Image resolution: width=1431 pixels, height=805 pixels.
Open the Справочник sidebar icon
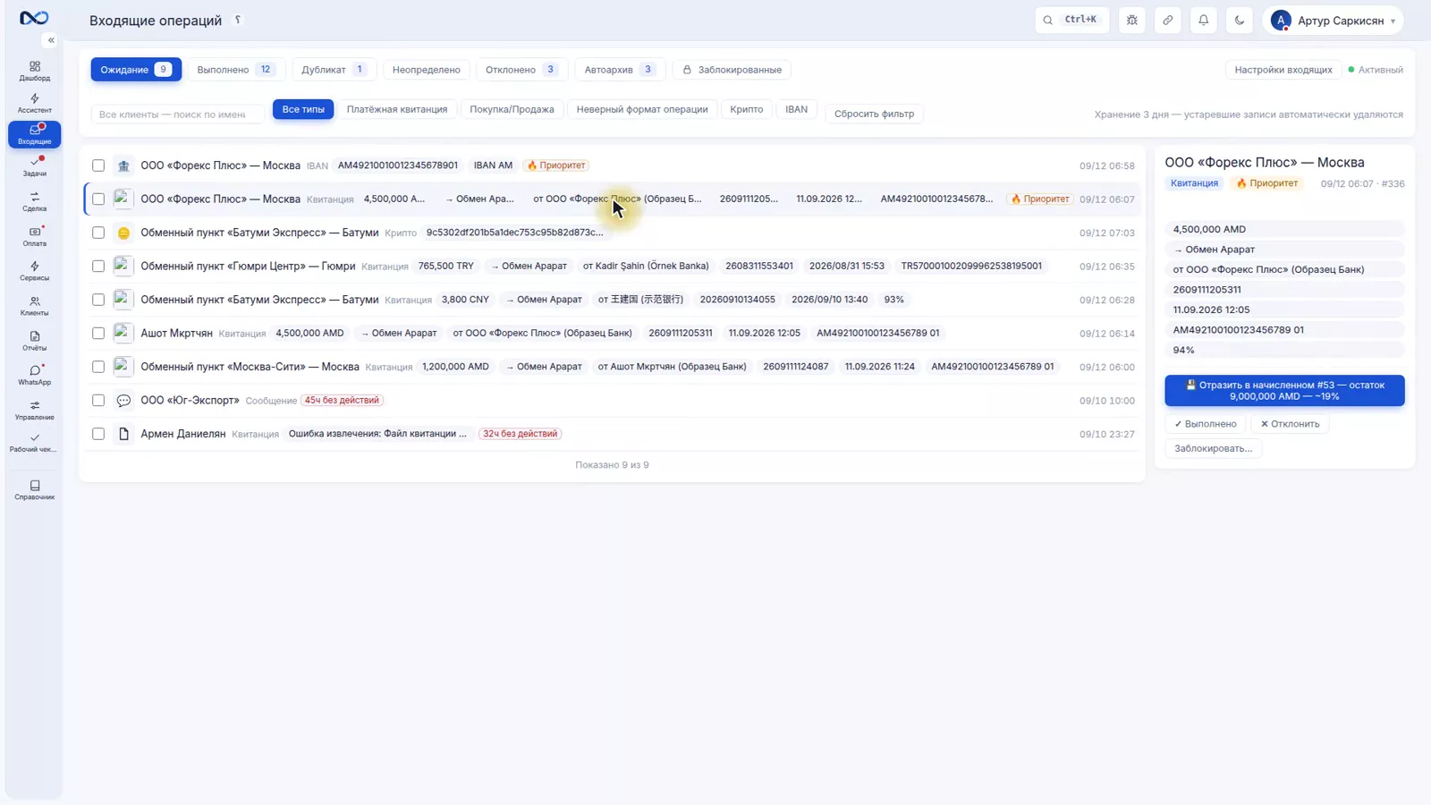[x=34, y=489]
